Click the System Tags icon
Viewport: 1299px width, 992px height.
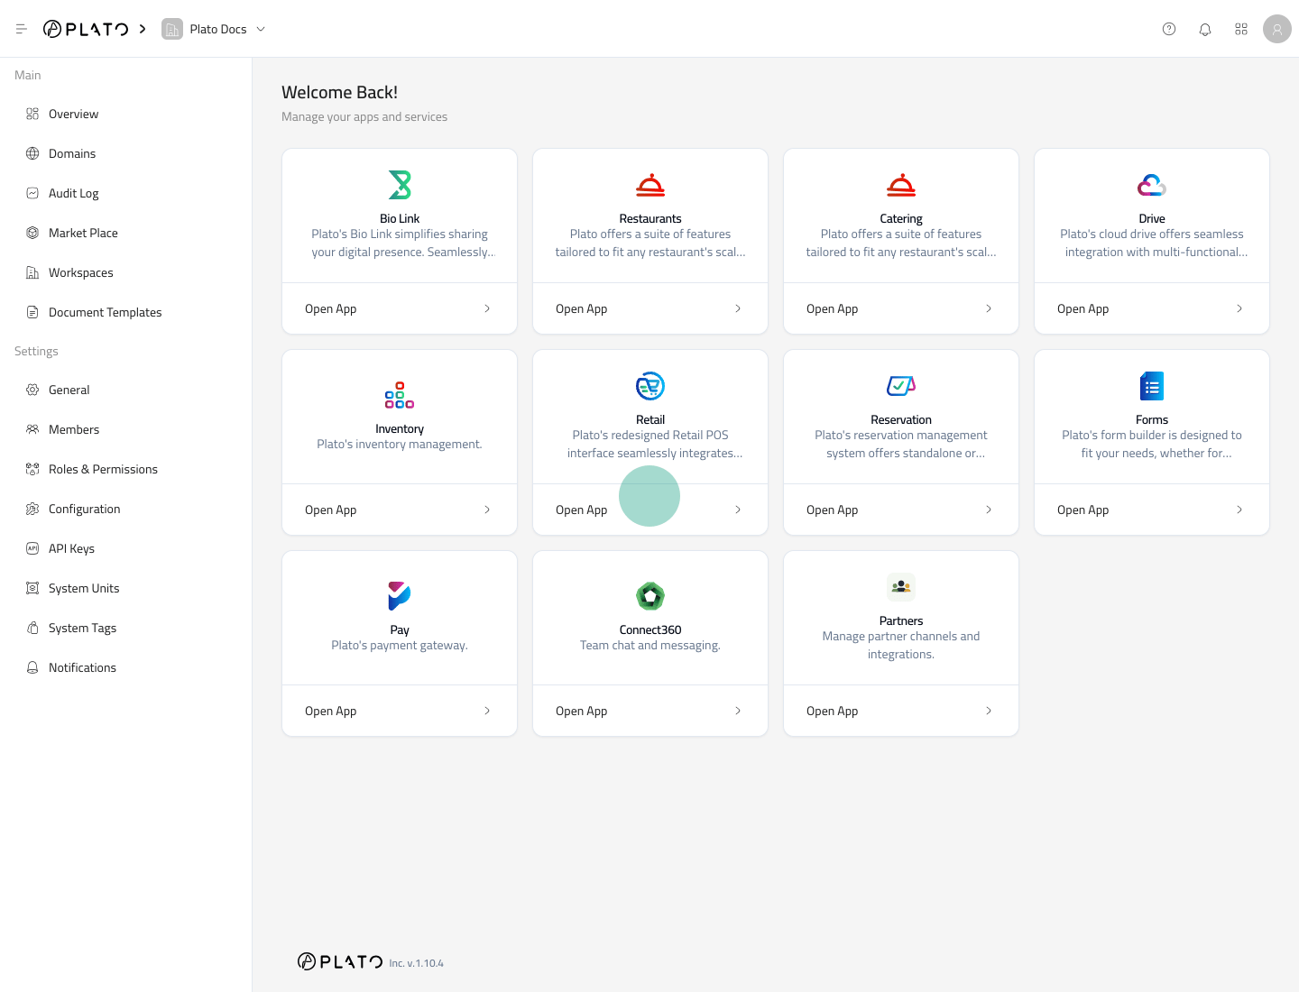32,628
